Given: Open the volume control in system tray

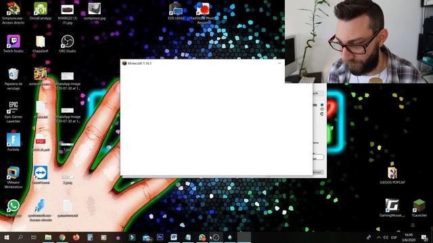Looking at the screenshot, I should (x=386, y=237).
